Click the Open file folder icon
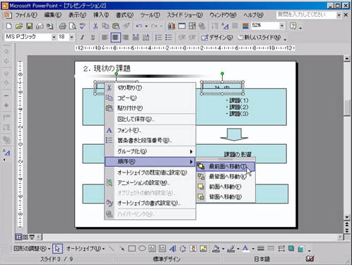This screenshot has width=352, height=265. [19, 25]
